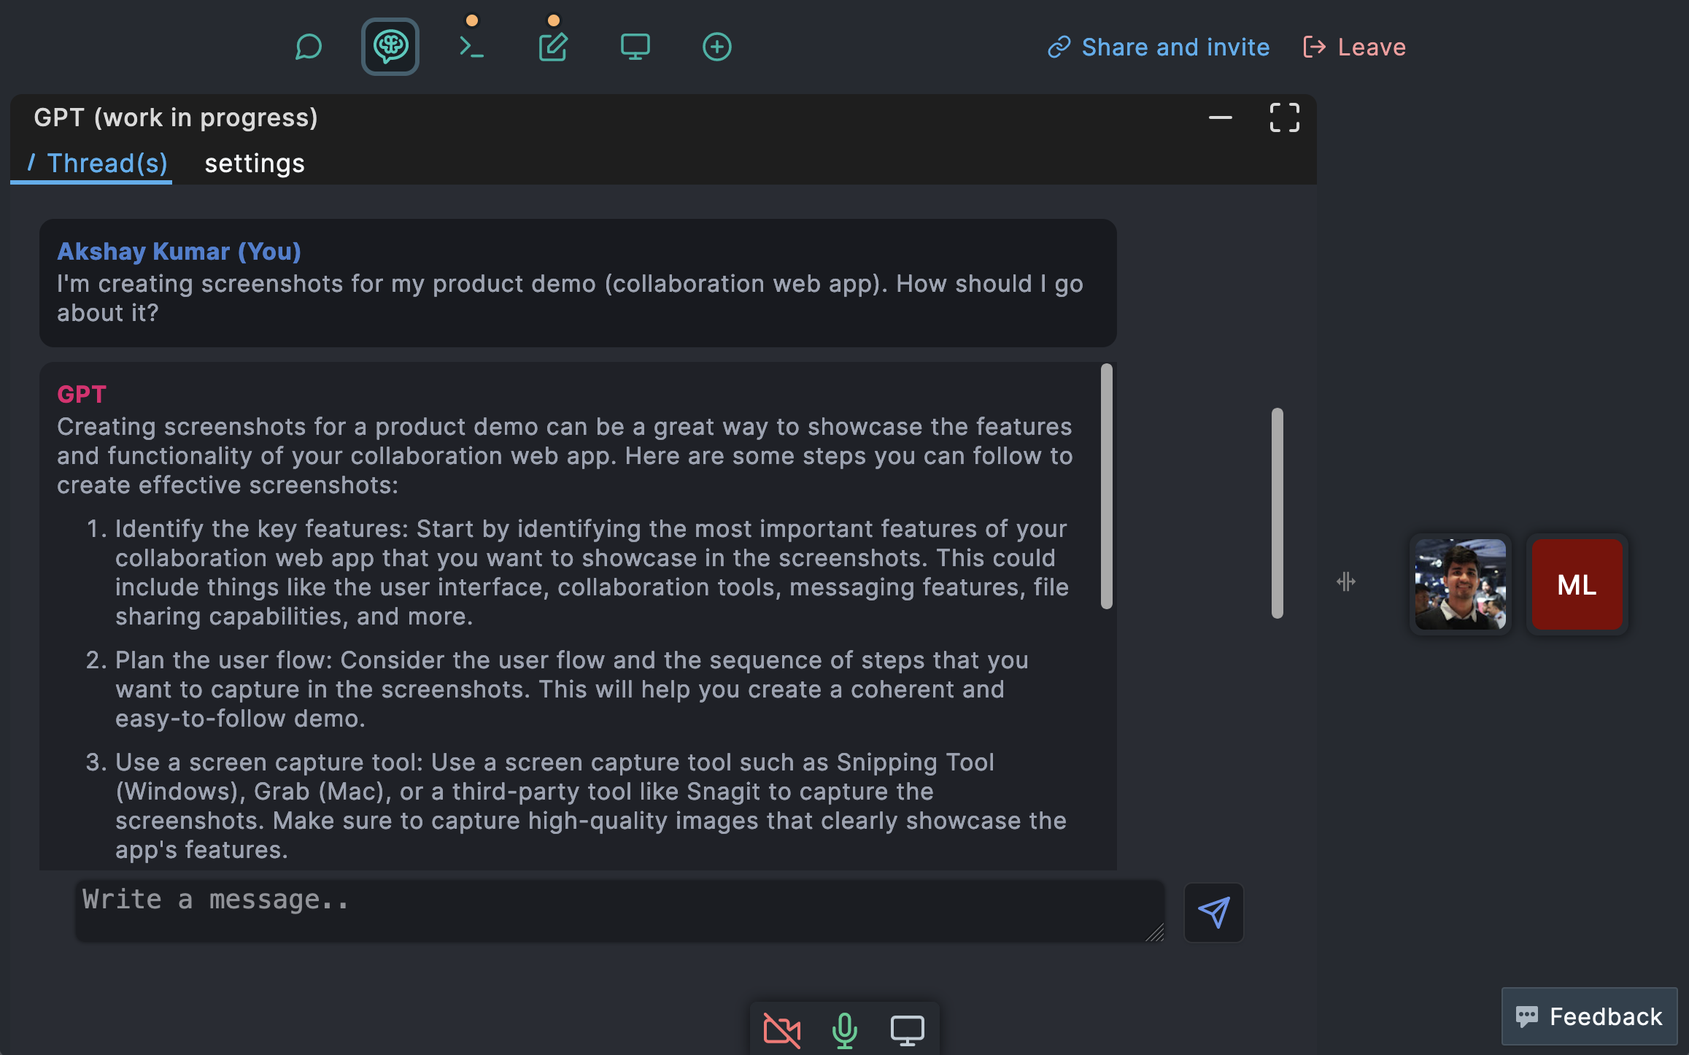
Task: Click the Write a message field
Action: [619, 910]
